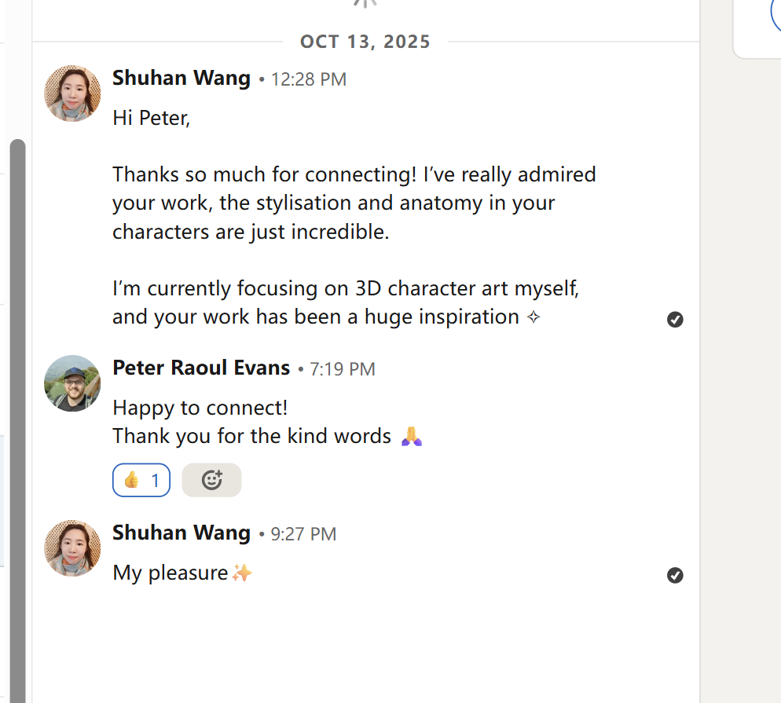
Task: Click the 7:19 PM timestamp
Action: pos(343,369)
